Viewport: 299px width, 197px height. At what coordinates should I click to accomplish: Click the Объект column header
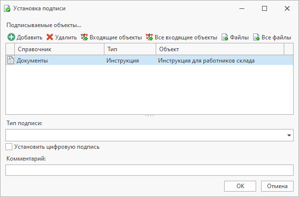(x=220, y=49)
